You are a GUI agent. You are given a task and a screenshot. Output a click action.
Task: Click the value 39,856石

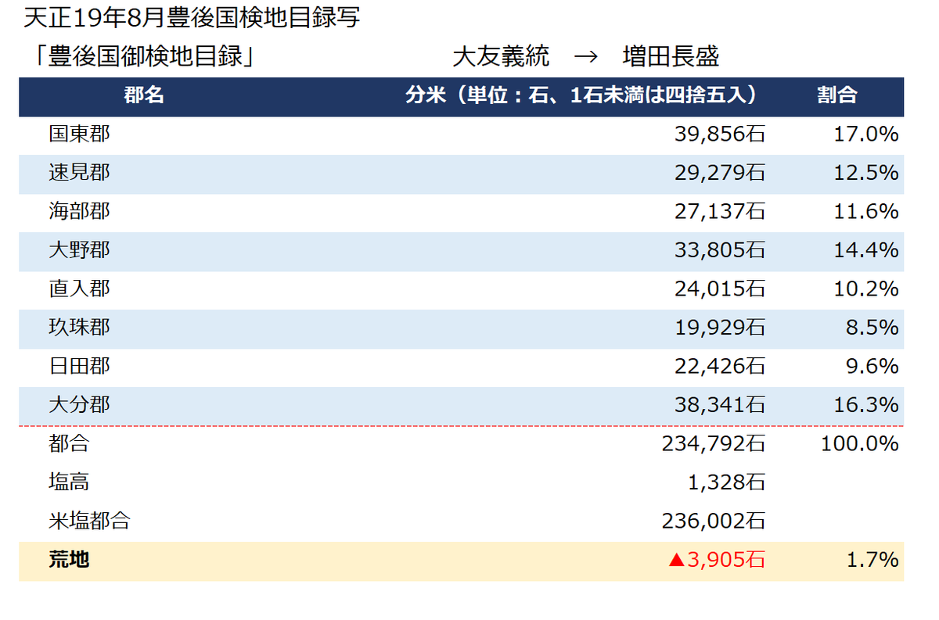click(x=720, y=134)
